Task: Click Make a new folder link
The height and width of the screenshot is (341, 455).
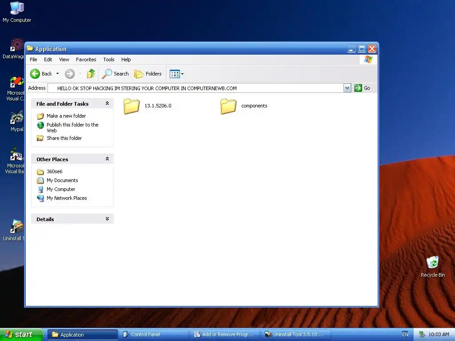Action: (x=66, y=116)
